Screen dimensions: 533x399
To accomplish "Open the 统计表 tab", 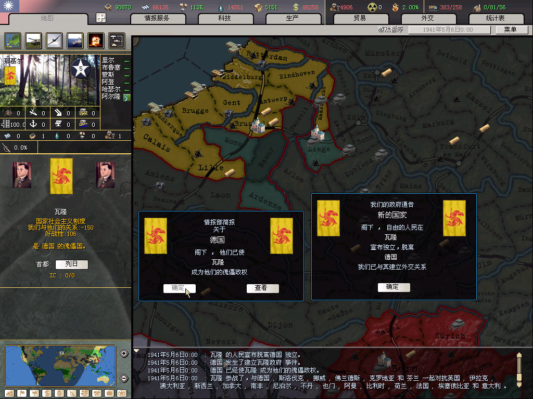I will [x=496, y=18].
